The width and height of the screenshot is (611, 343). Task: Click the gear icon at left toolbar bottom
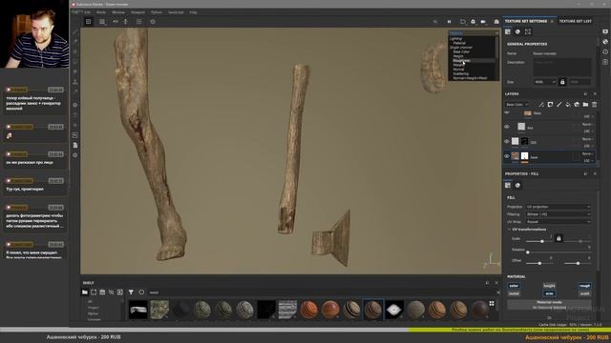pyautogui.click(x=75, y=155)
